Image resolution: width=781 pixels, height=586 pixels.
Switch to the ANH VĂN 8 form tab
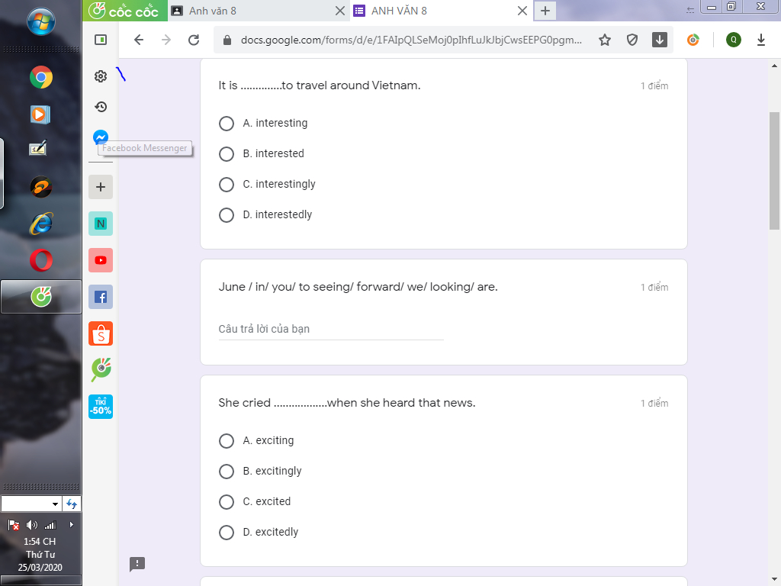coord(433,11)
